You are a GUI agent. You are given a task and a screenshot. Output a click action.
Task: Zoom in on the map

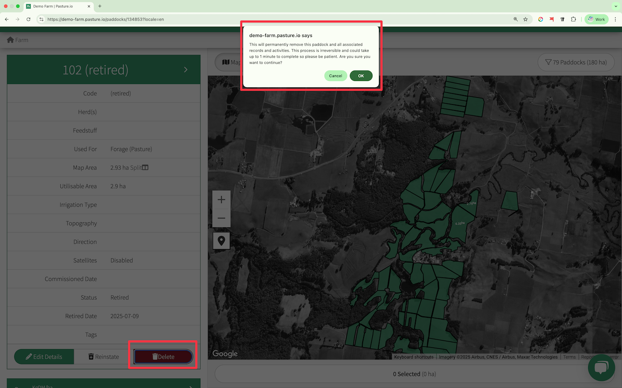(221, 200)
